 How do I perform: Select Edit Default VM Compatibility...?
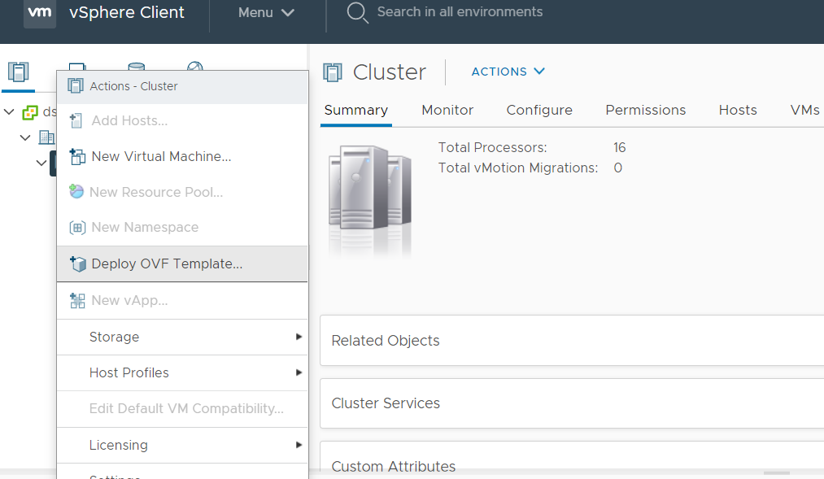[x=182, y=408]
